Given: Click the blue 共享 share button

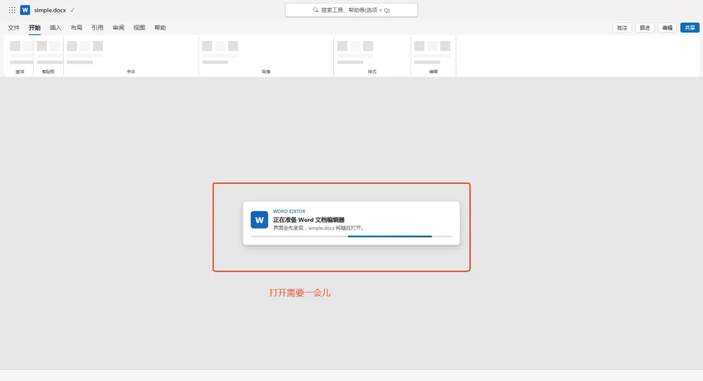Looking at the screenshot, I should 690,28.
